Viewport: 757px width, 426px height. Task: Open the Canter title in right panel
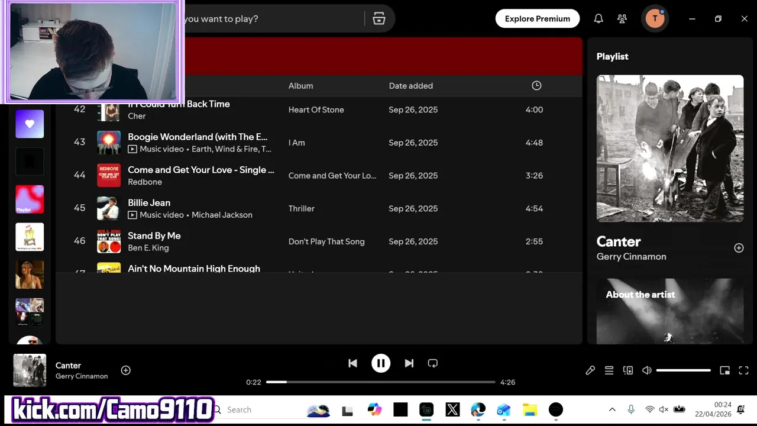click(619, 241)
